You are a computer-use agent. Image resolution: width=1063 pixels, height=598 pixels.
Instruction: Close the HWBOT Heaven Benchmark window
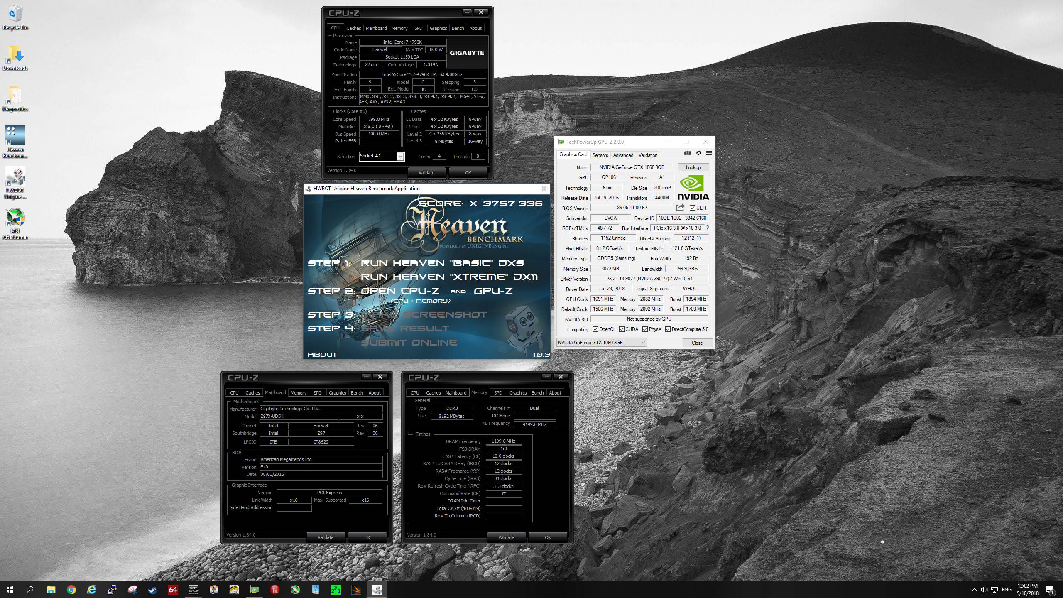coord(544,189)
